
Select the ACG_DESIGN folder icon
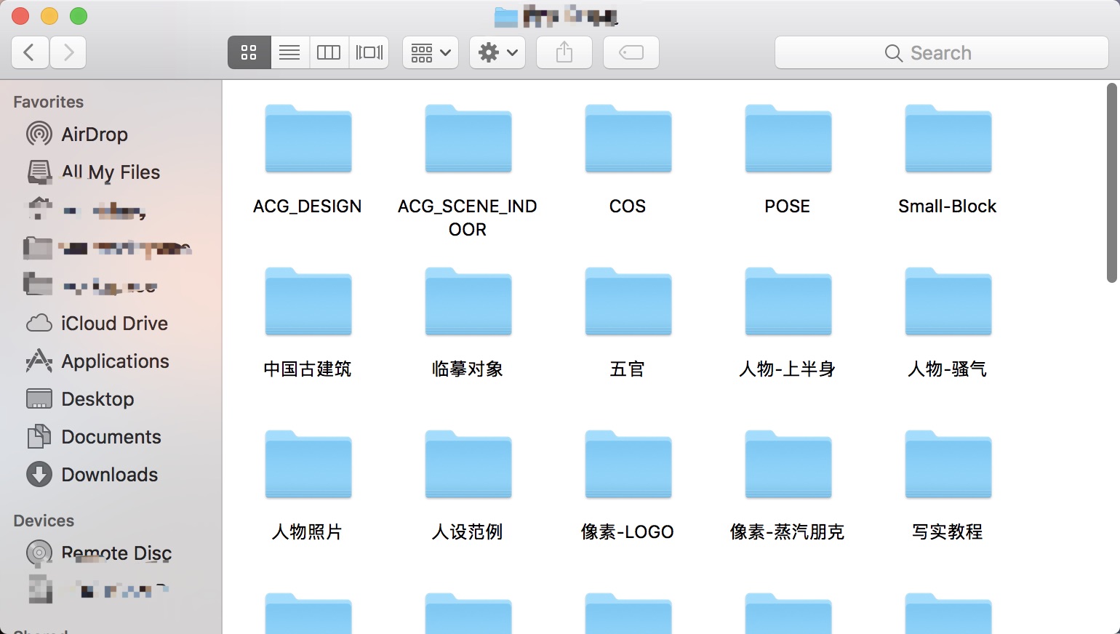pyautogui.click(x=308, y=139)
